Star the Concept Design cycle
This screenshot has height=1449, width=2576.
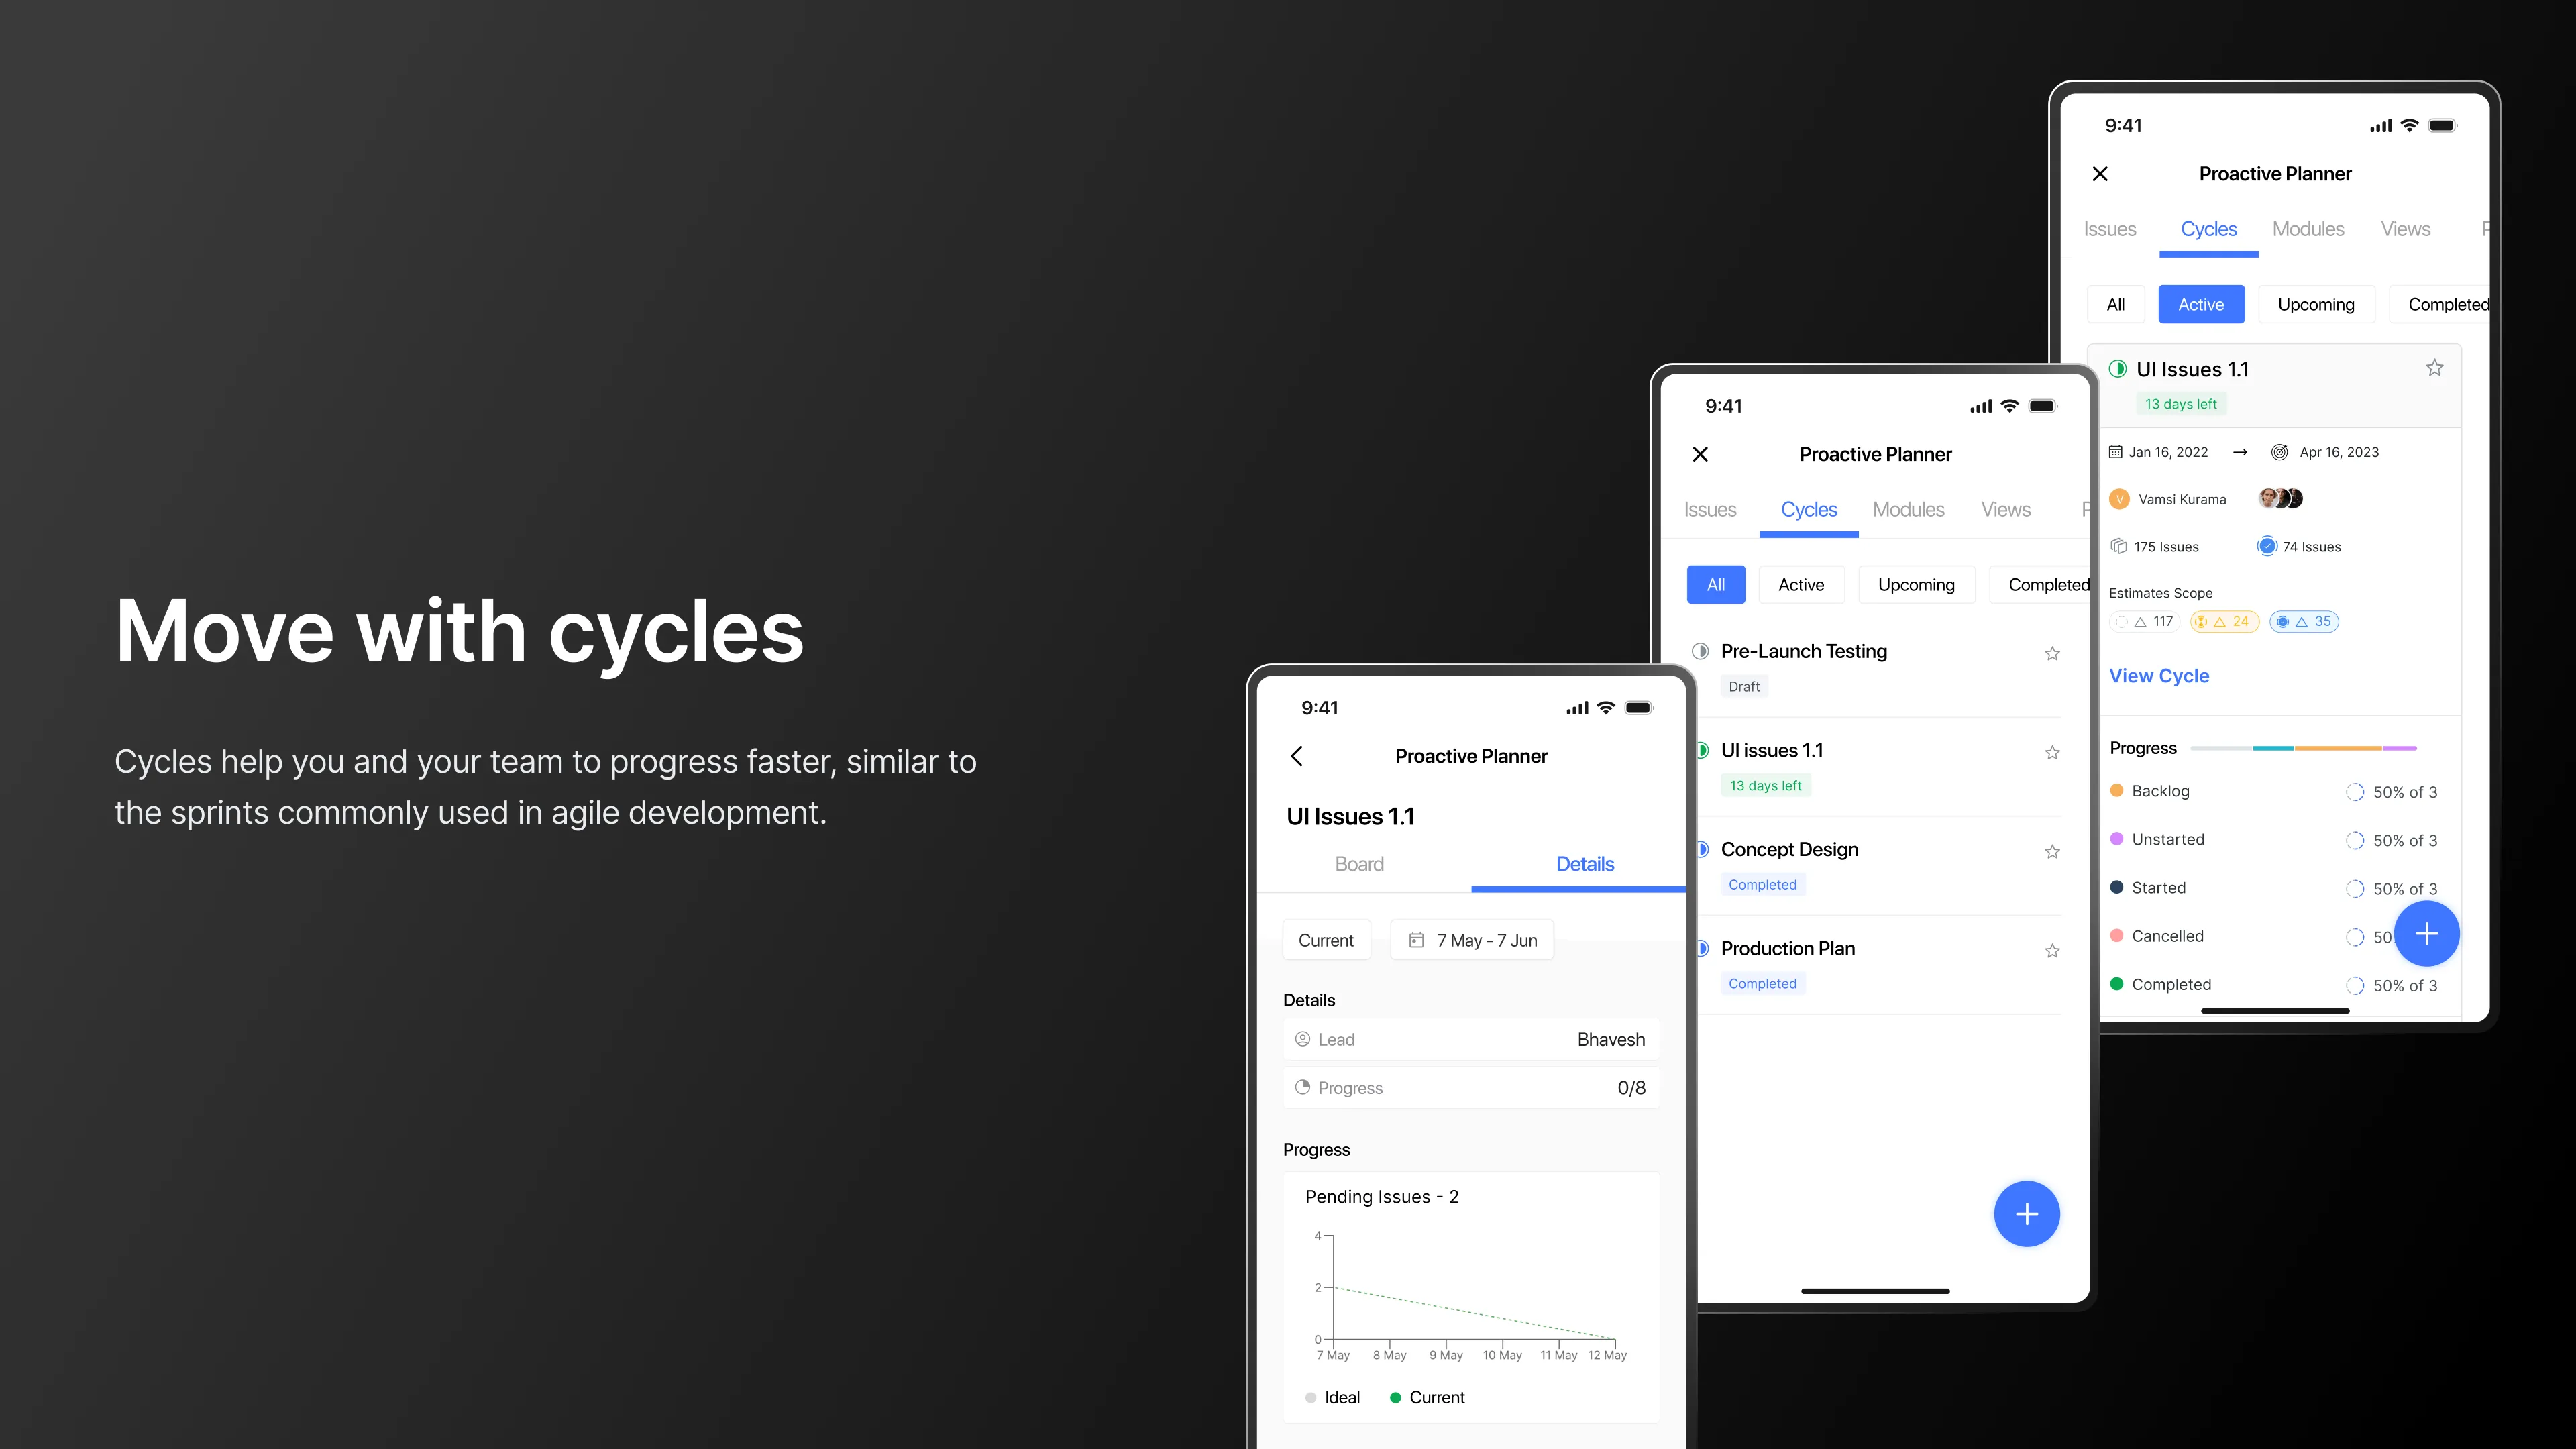[x=2052, y=852]
